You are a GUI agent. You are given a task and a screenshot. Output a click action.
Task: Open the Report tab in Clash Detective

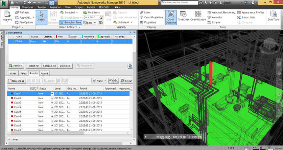[44, 73]
